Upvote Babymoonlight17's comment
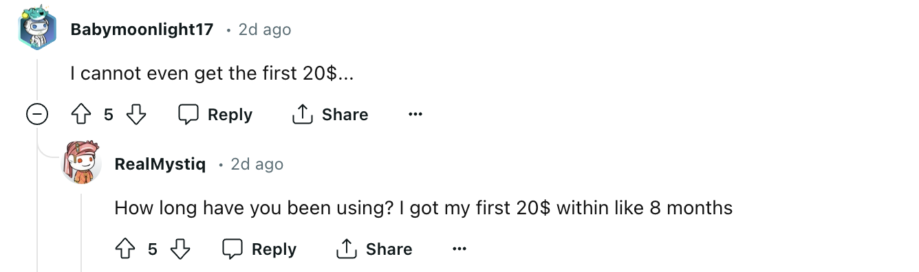 click(x=82, y=115)
